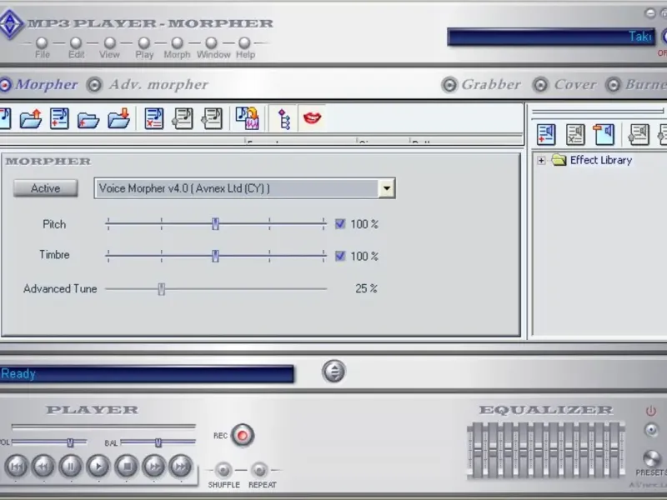This screenshot has height=500, width=667.
Task: Skip to the previous track
Action: 17,467
